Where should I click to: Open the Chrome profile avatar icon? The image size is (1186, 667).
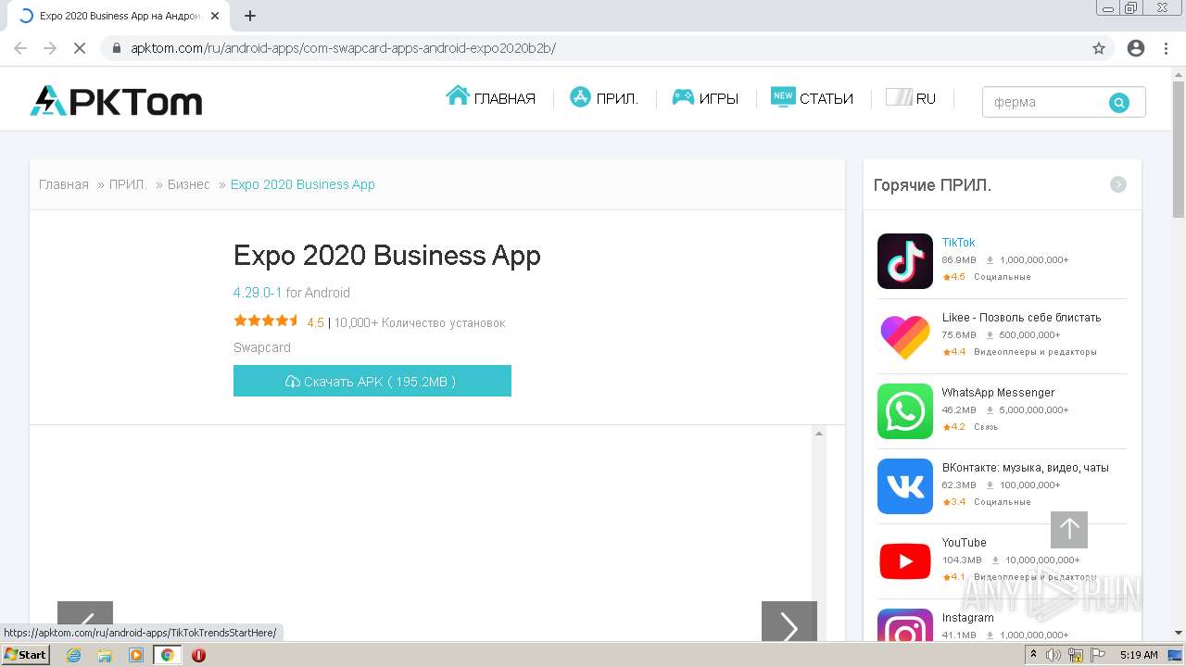click(1136, 48)
